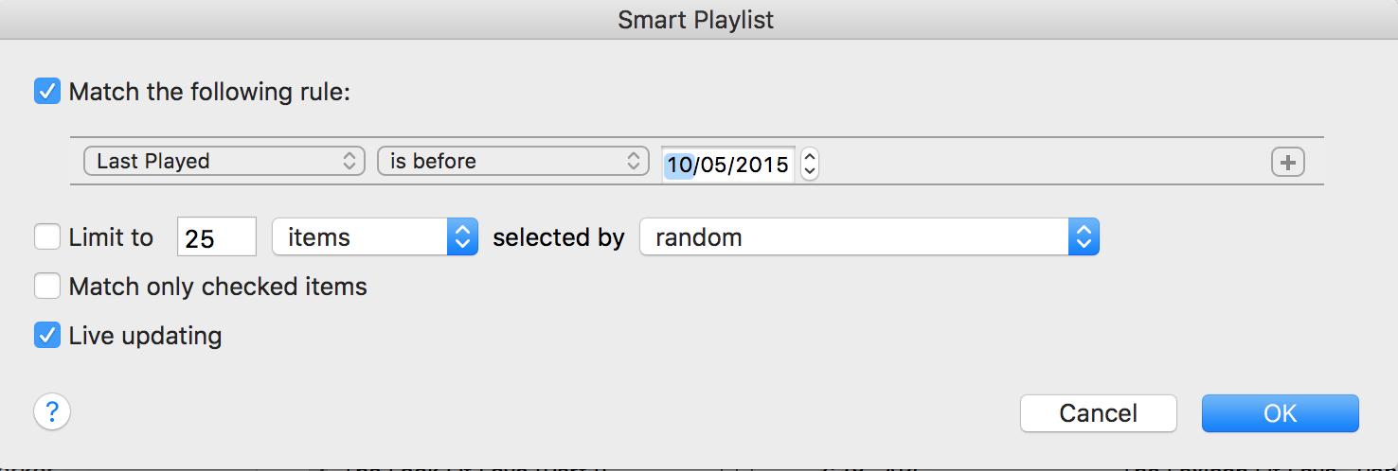Open the help question mark button

[52, 412]
